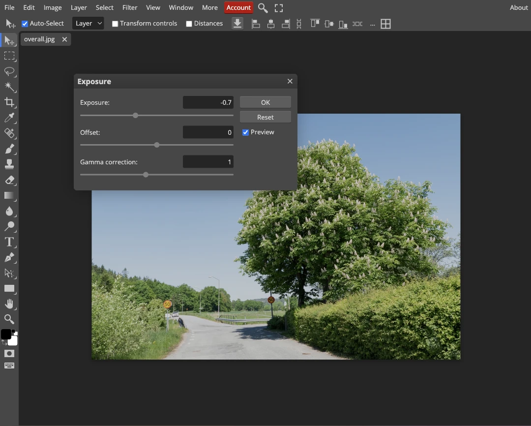Disable the Auto-Select checkbox
This screenshot has height=426, width=531.
tap(25, 24)
